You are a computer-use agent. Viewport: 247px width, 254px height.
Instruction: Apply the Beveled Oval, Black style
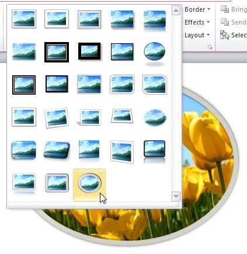155,54
